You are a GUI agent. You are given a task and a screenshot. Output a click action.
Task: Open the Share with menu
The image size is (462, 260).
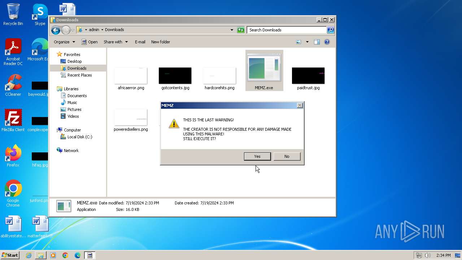tap(115, 42)
